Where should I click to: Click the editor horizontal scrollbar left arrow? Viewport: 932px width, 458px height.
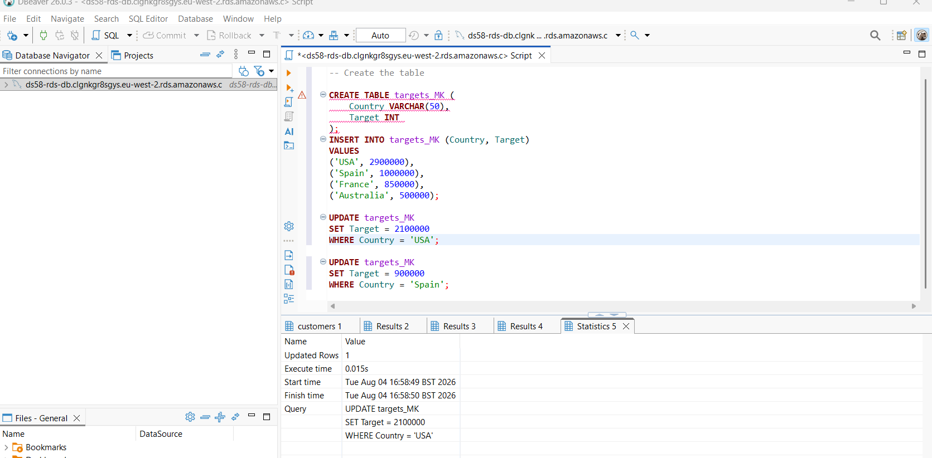pos(333,306)
